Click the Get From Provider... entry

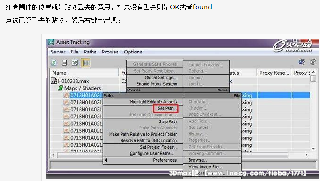click(x=207, y=146)
